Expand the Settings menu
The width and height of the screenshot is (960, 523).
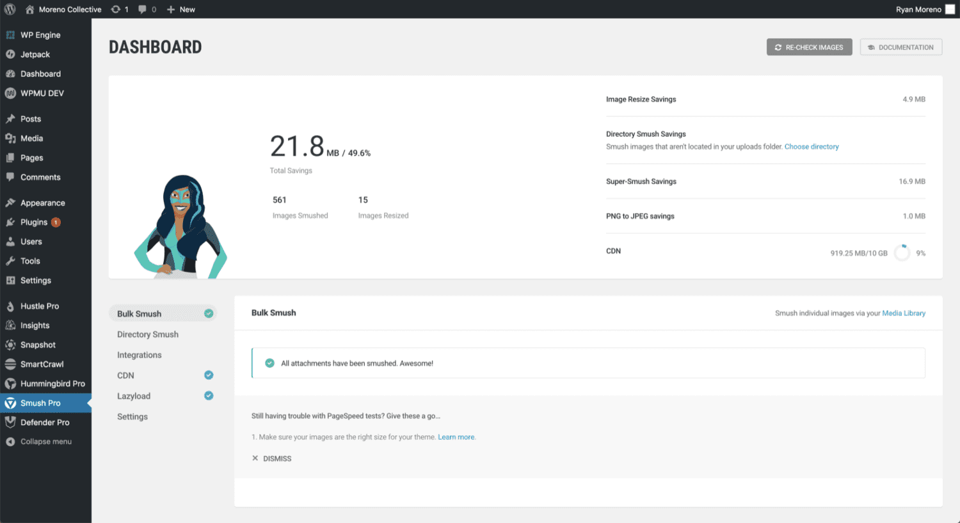pos(36,280)
